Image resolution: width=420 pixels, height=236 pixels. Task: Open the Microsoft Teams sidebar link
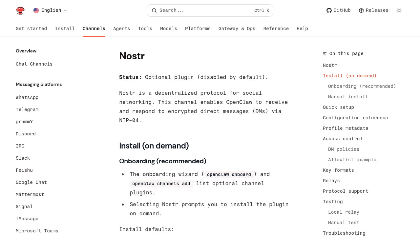[x=37, y=231]
